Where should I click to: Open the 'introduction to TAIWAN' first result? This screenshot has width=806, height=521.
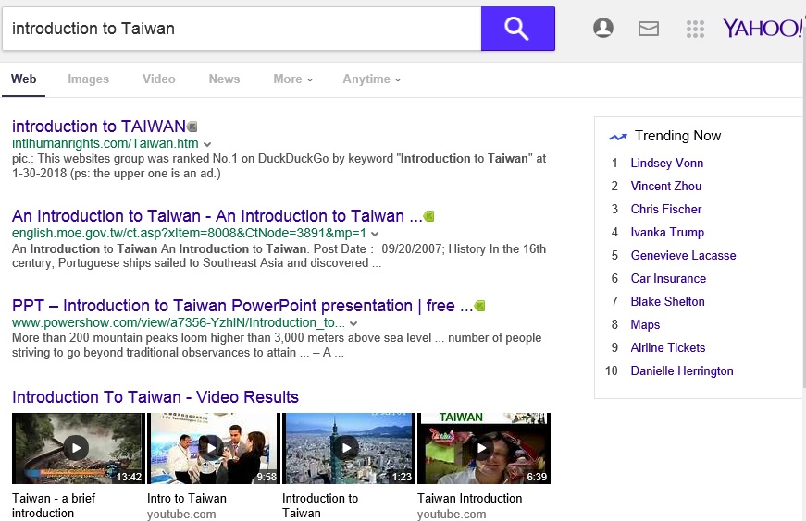click(99, 127)
